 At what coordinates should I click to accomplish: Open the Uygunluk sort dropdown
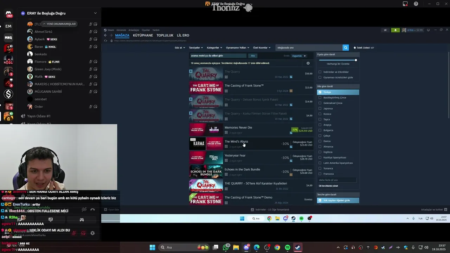pos(299,56)
